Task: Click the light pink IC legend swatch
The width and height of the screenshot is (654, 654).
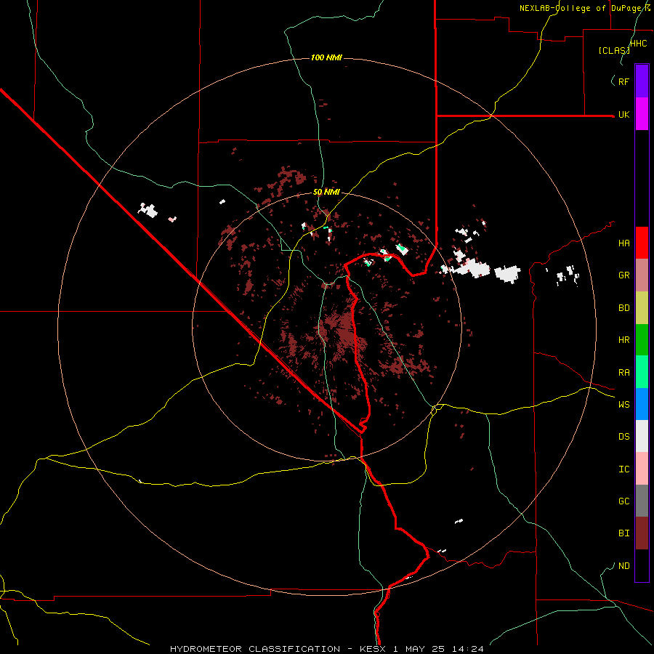Action: 642,469
